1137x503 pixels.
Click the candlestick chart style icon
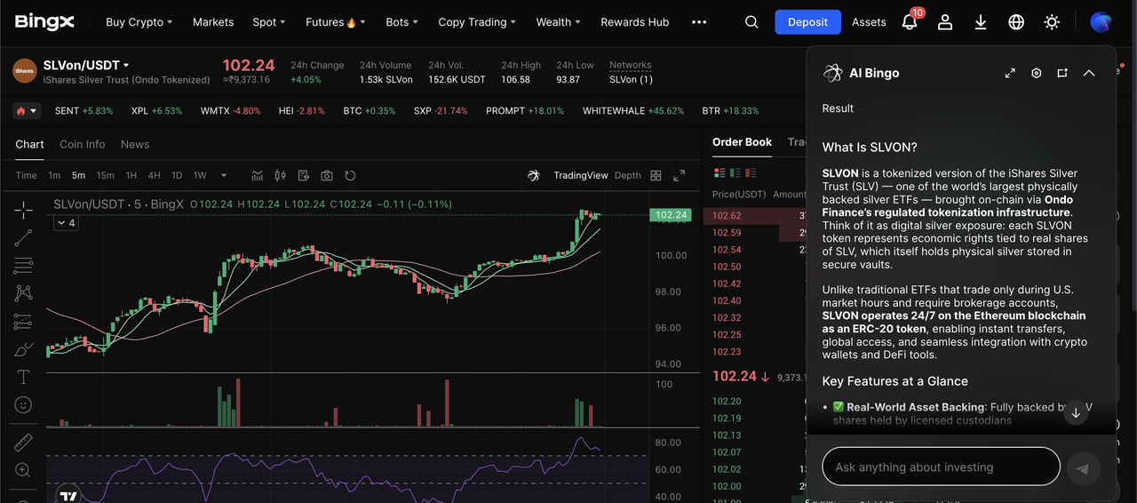tap(281, 175)
